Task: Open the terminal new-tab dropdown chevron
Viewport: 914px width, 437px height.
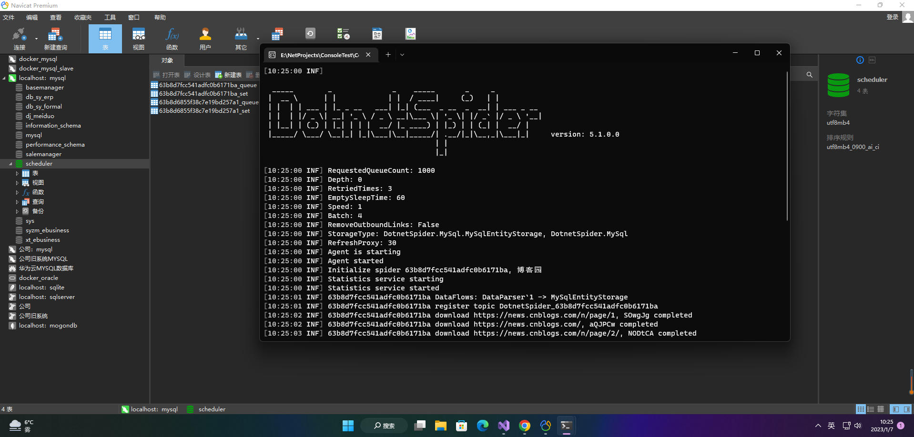Action: [402, 55]
